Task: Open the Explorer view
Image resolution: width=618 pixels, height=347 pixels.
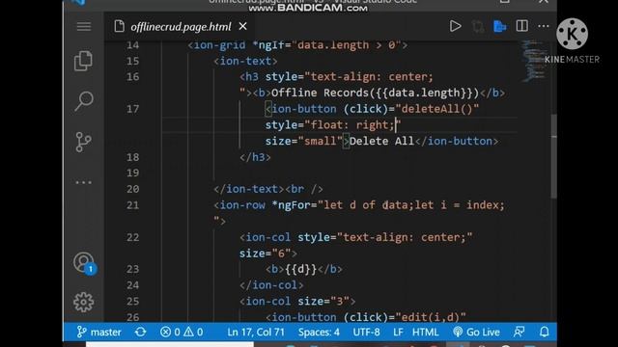Action: point(84,61)
